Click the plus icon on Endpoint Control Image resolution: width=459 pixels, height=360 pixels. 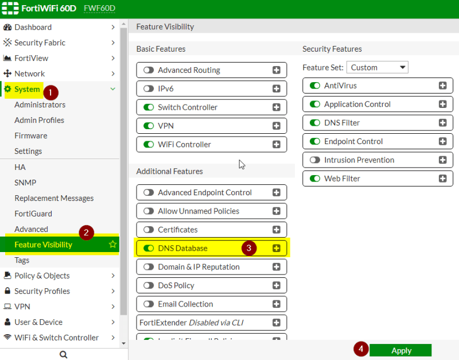pyautogui.click(x=442, y=141)
